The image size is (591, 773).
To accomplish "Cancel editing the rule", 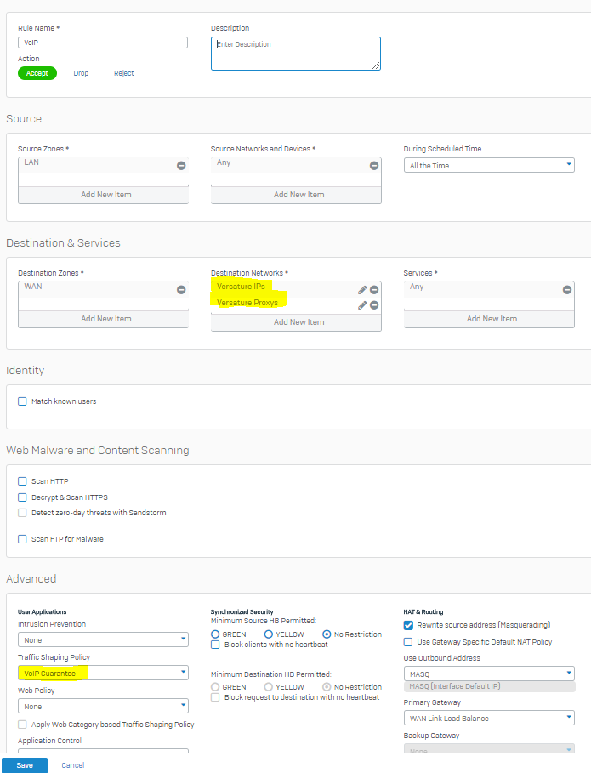I will (x=73, y=765).
